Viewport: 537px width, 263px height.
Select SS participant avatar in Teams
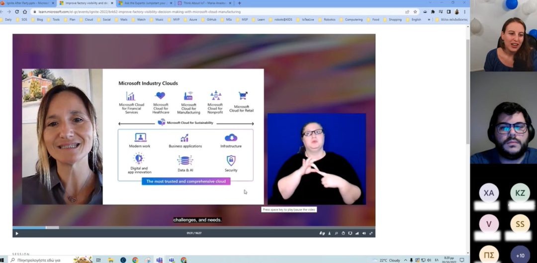[520, 224]
